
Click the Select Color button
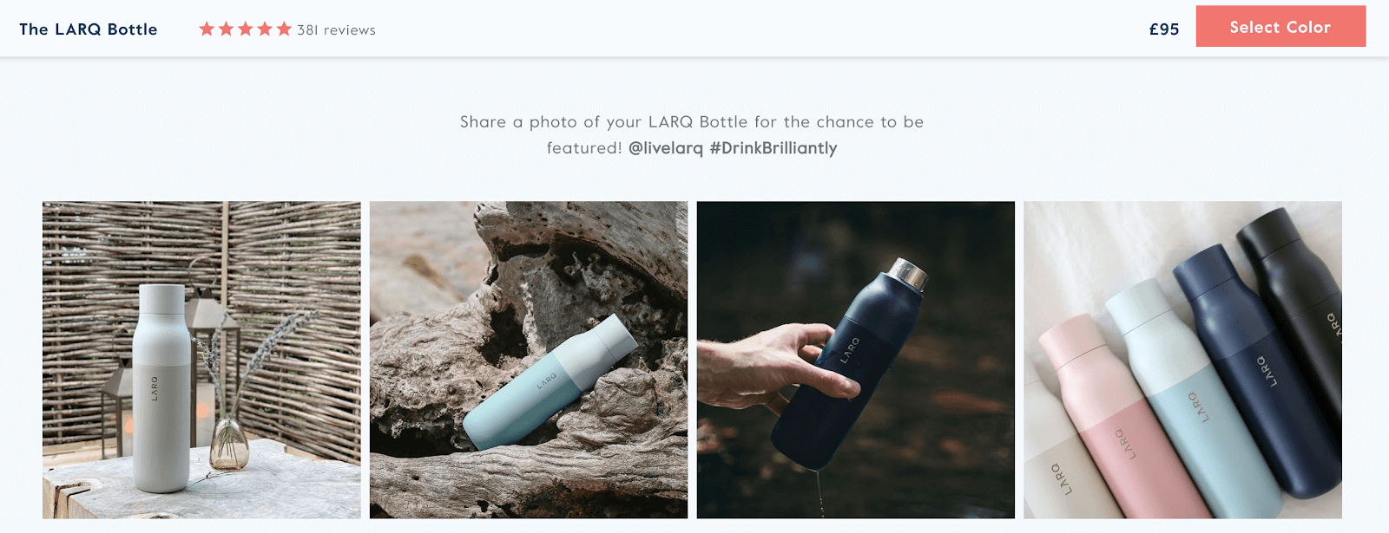click(x=1280, y=27)
